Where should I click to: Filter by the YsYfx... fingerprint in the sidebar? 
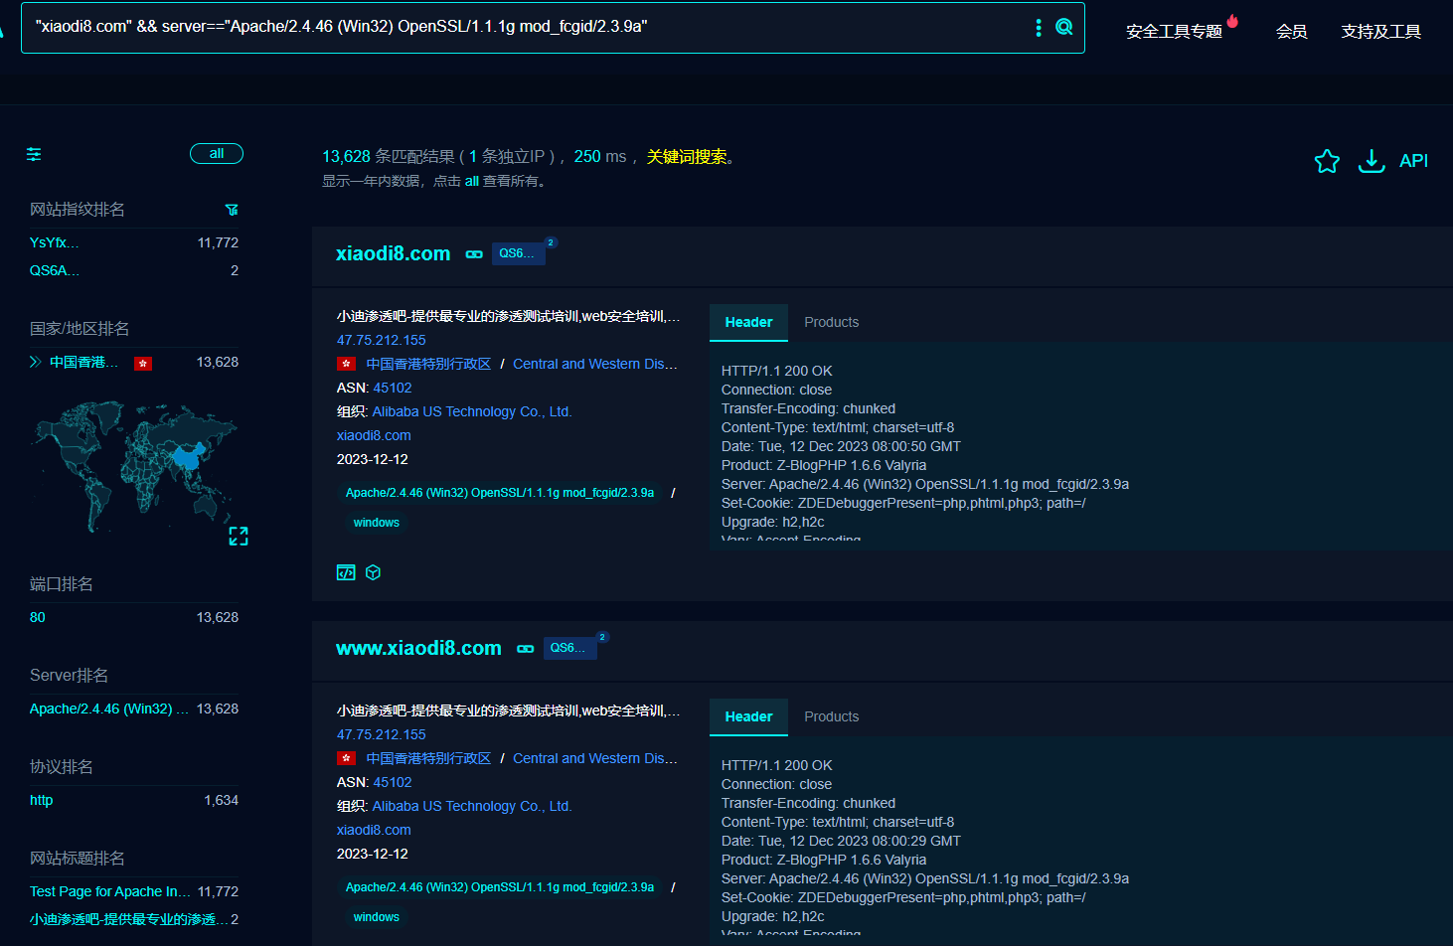[x=54, y=242]
